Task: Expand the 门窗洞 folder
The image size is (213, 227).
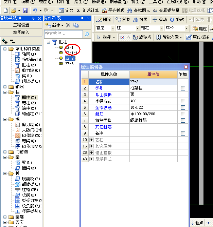Action: pyautogui.click(x=5, y=152)
